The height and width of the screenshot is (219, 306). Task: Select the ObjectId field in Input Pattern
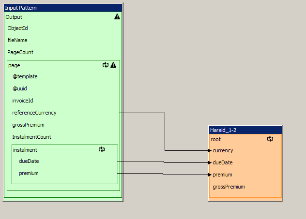(x=17, y=28)
